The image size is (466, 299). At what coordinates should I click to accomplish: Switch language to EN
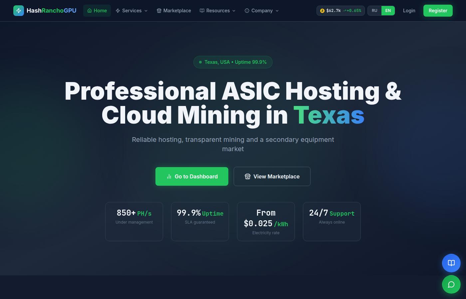click(x=388, y=11)
